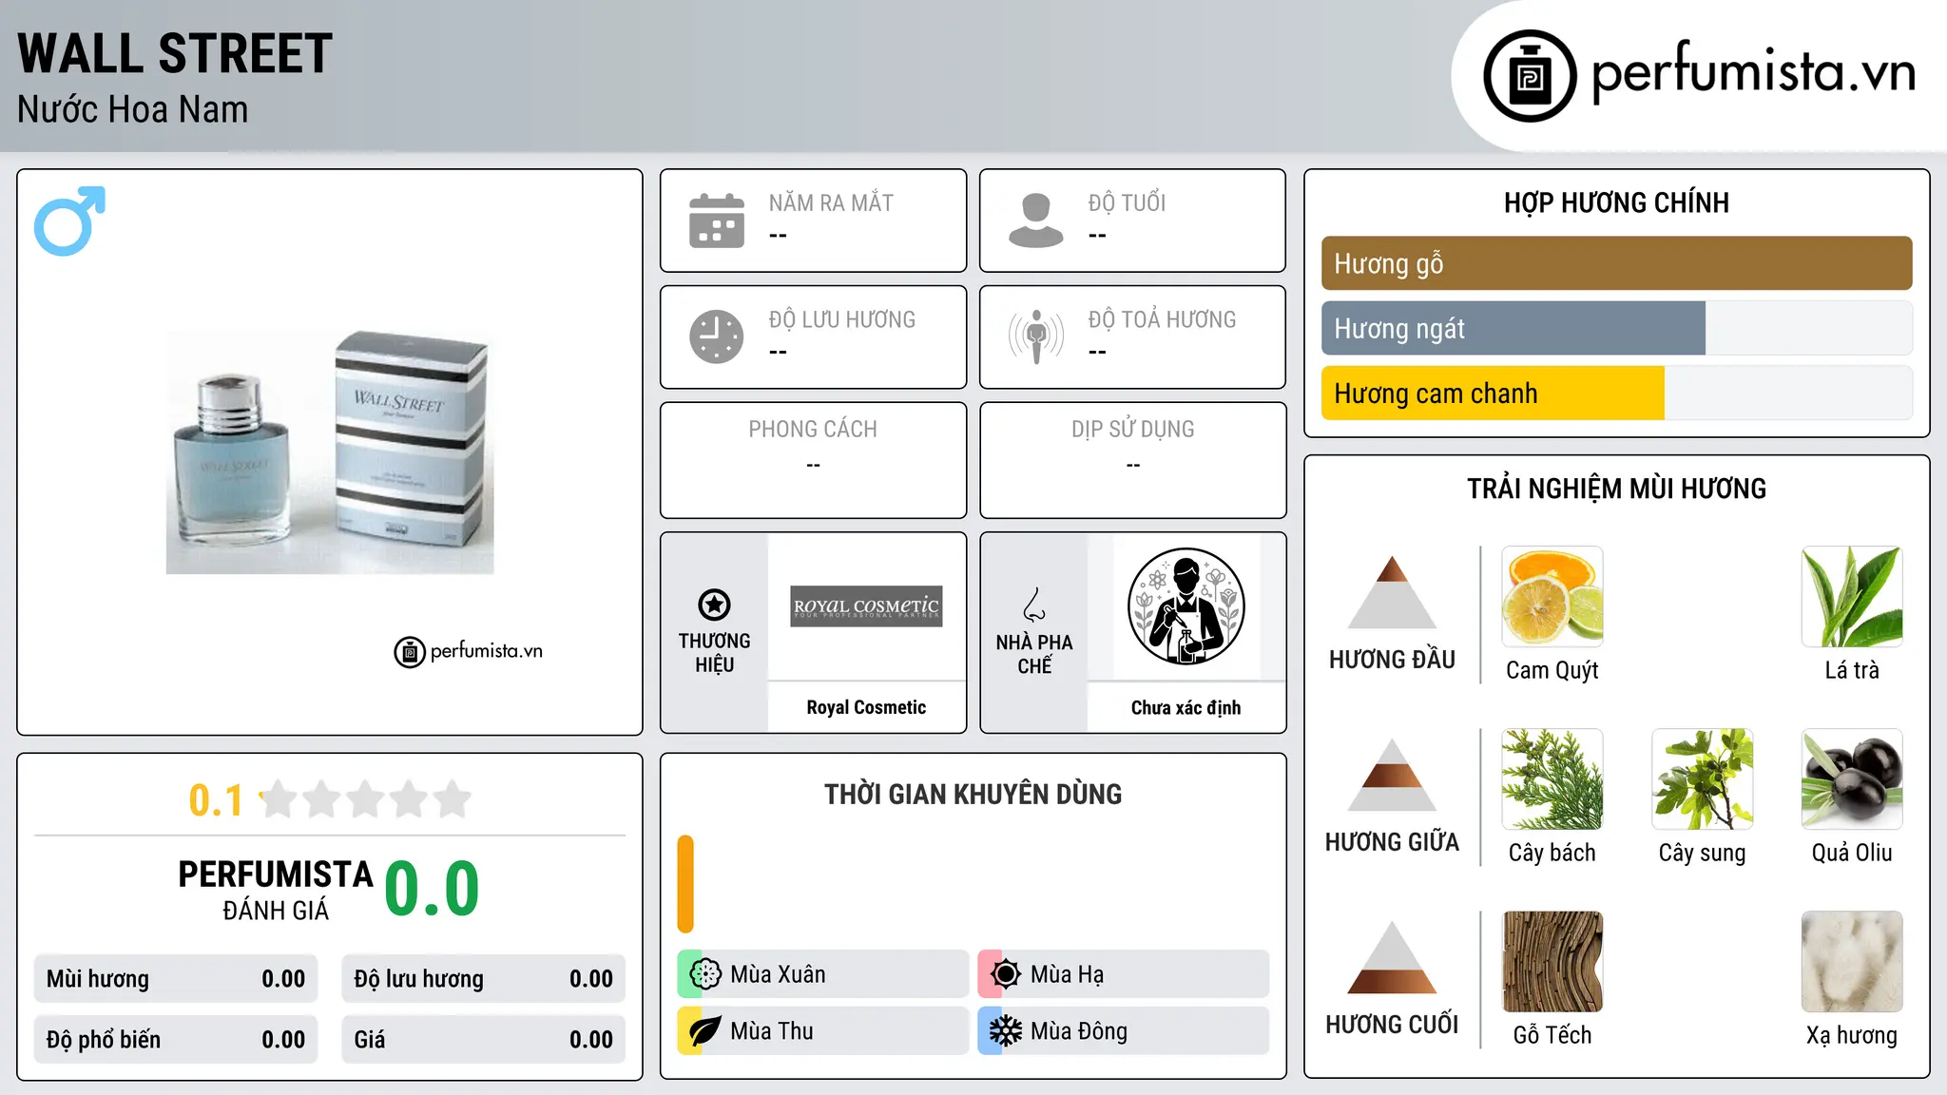Click the nose icon above NHÀ PHA CHẾ
1947x1095 pixels.
click(x=1034, y=605)
